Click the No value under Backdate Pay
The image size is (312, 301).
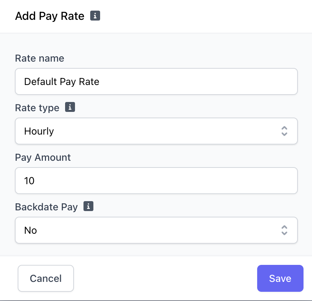30,231
